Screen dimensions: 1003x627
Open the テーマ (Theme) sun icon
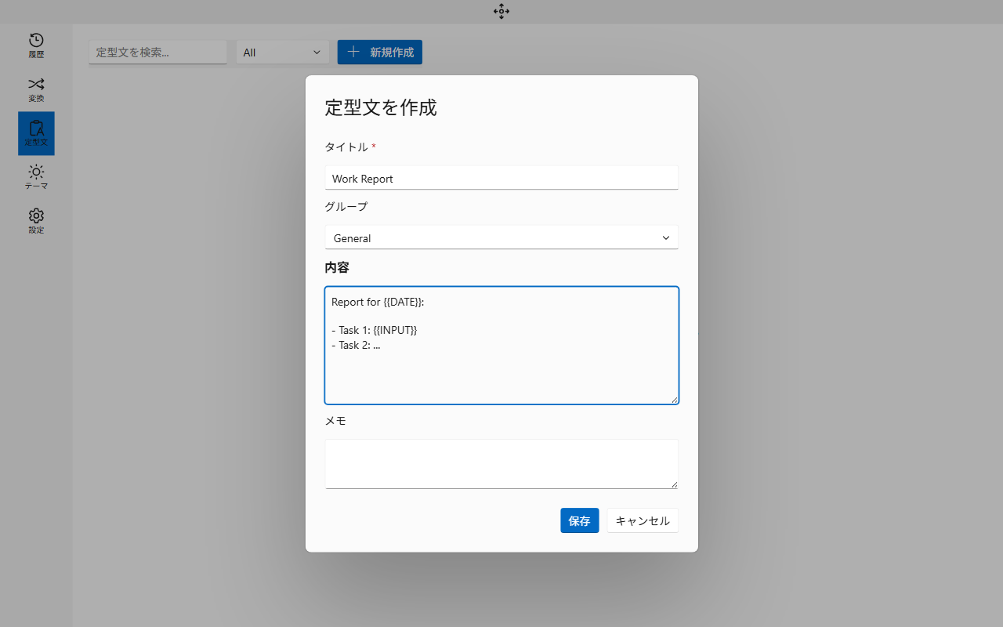pos(35,176)
